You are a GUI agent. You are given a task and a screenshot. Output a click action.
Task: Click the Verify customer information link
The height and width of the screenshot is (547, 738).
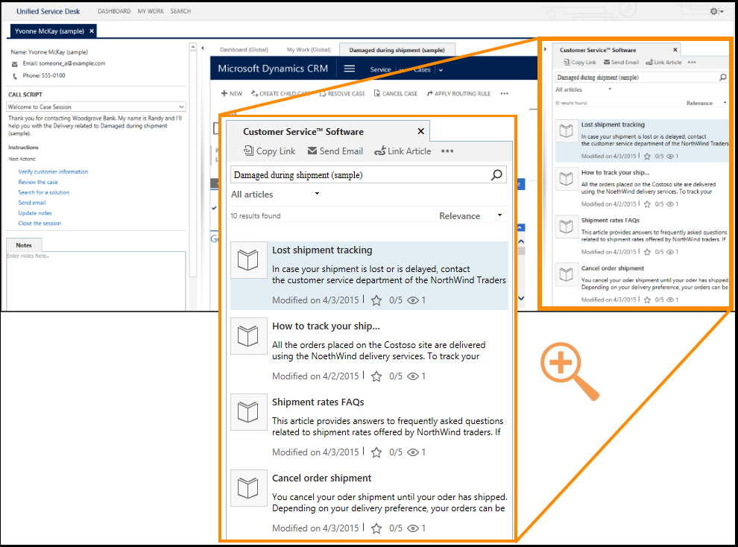[x=53, y=171]
